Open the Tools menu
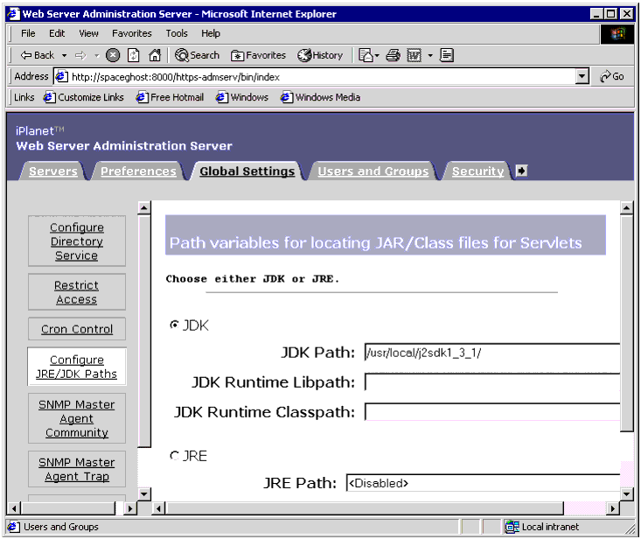This screenshot has width=641, height=539. pyautogui.click(x=177, y=33)
